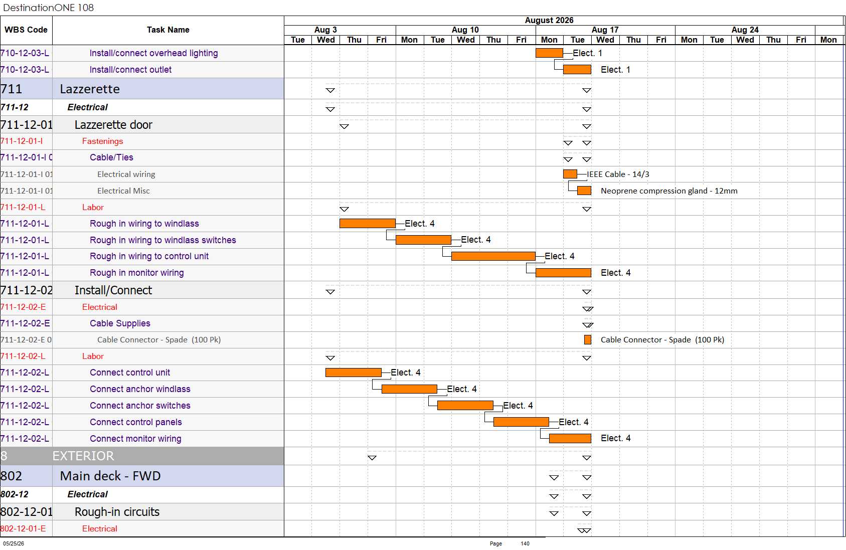Screen dimensions: 846x550
Task: Click the Cable Connector - Spade milestone bar
Action: click(x=587, y=340)
